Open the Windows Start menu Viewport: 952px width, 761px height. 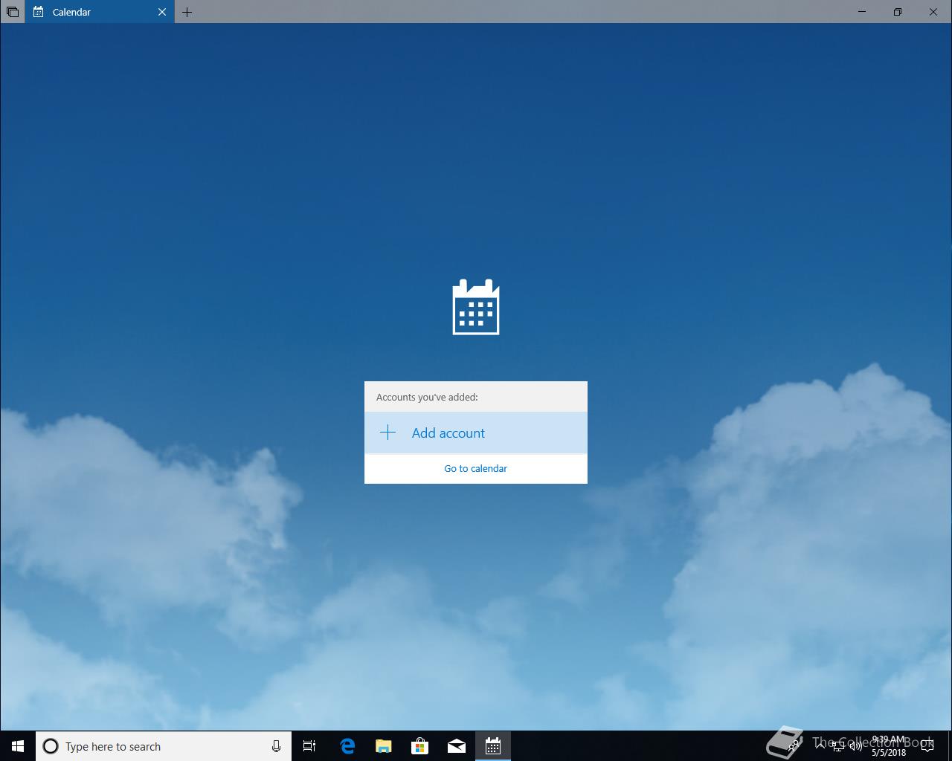tap(18, 746)
